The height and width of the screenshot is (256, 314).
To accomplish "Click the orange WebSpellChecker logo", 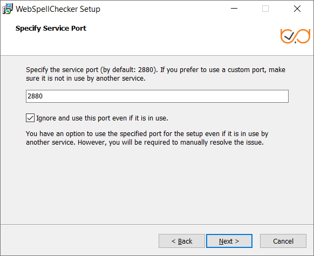I will (295, 36).
